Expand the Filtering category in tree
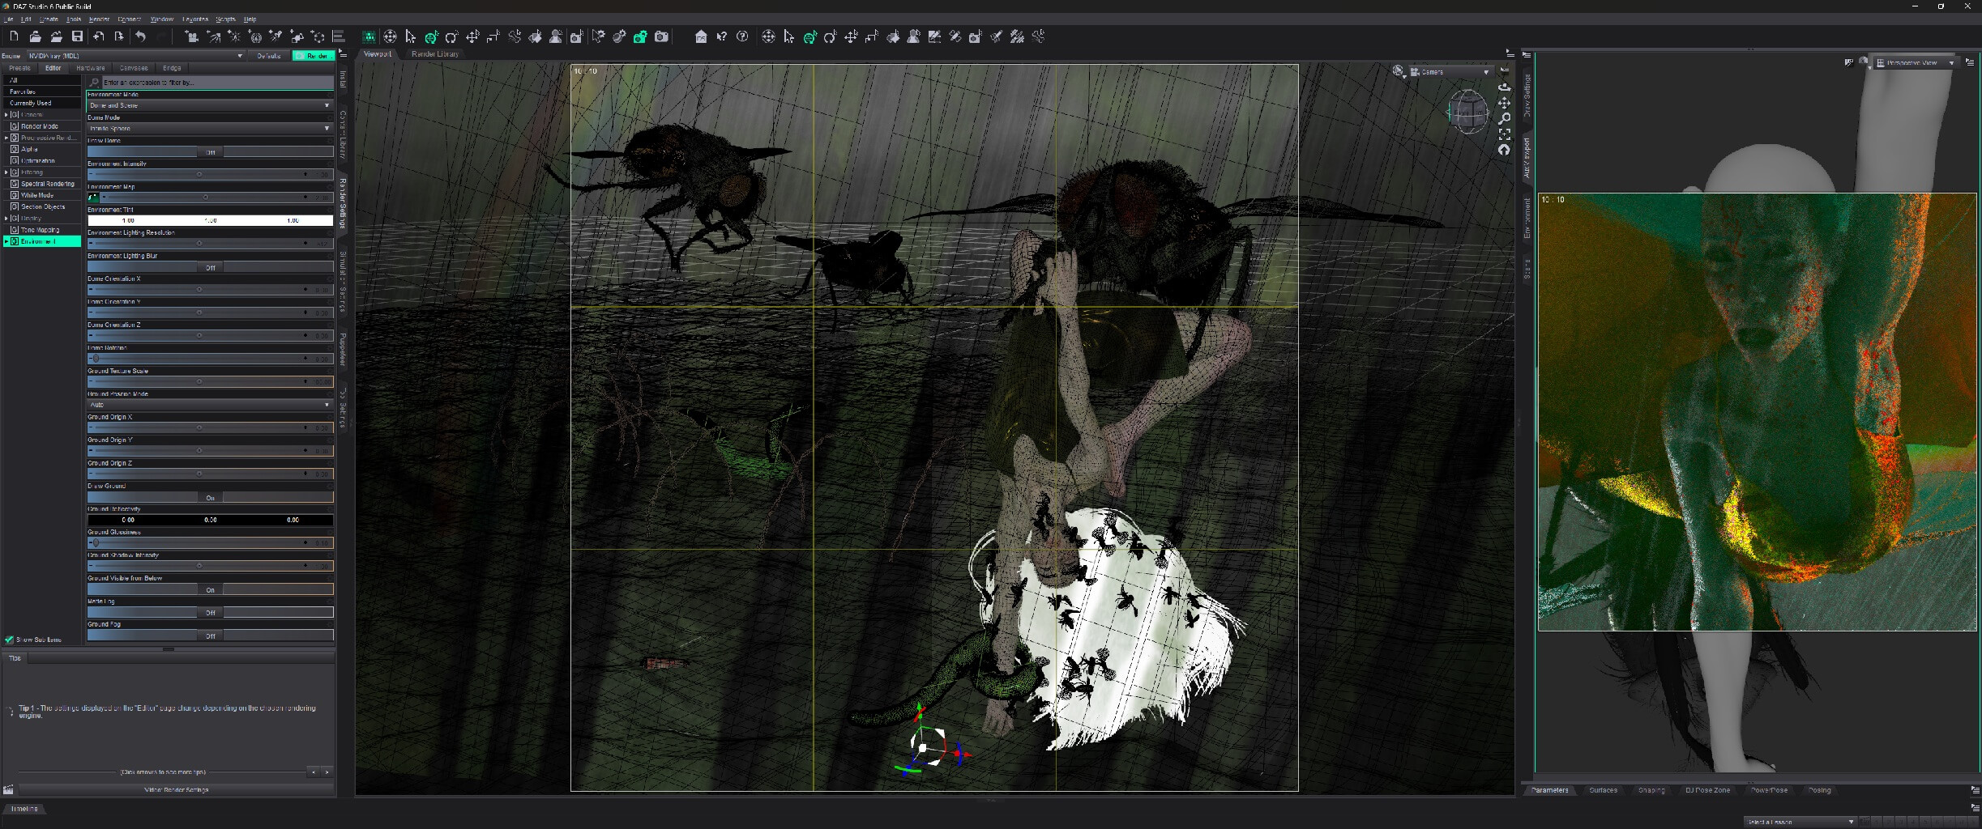This screenshot has width=1982, height=829. [x=6, y=172]
